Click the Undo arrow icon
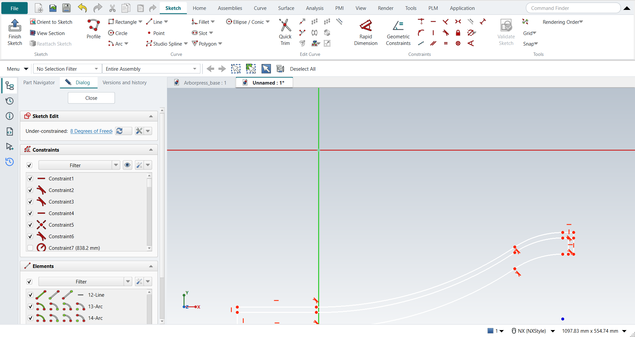 click(82, 8)
